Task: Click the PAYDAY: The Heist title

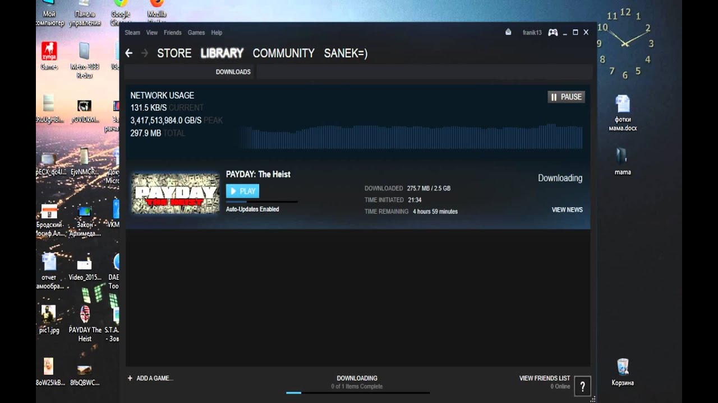Action: coord(258,174)
